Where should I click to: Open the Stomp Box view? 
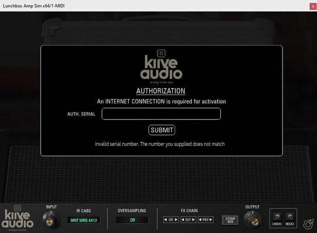(230, 220)
